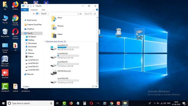188x106 pixels.
Task: Open Videos in navigation sidebar
Action: tap(29, 57)
